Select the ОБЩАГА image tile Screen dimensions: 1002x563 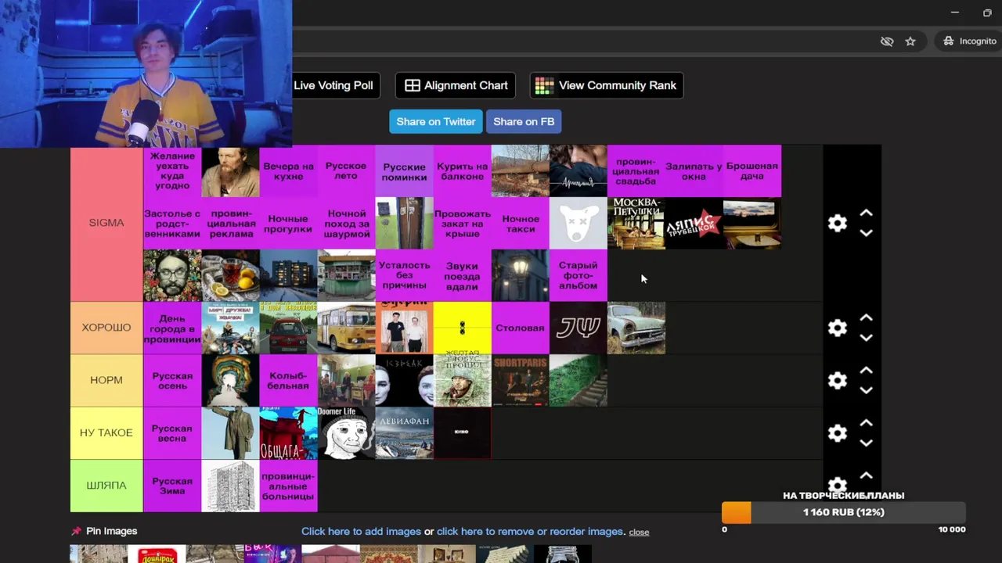tap(288, 432)
